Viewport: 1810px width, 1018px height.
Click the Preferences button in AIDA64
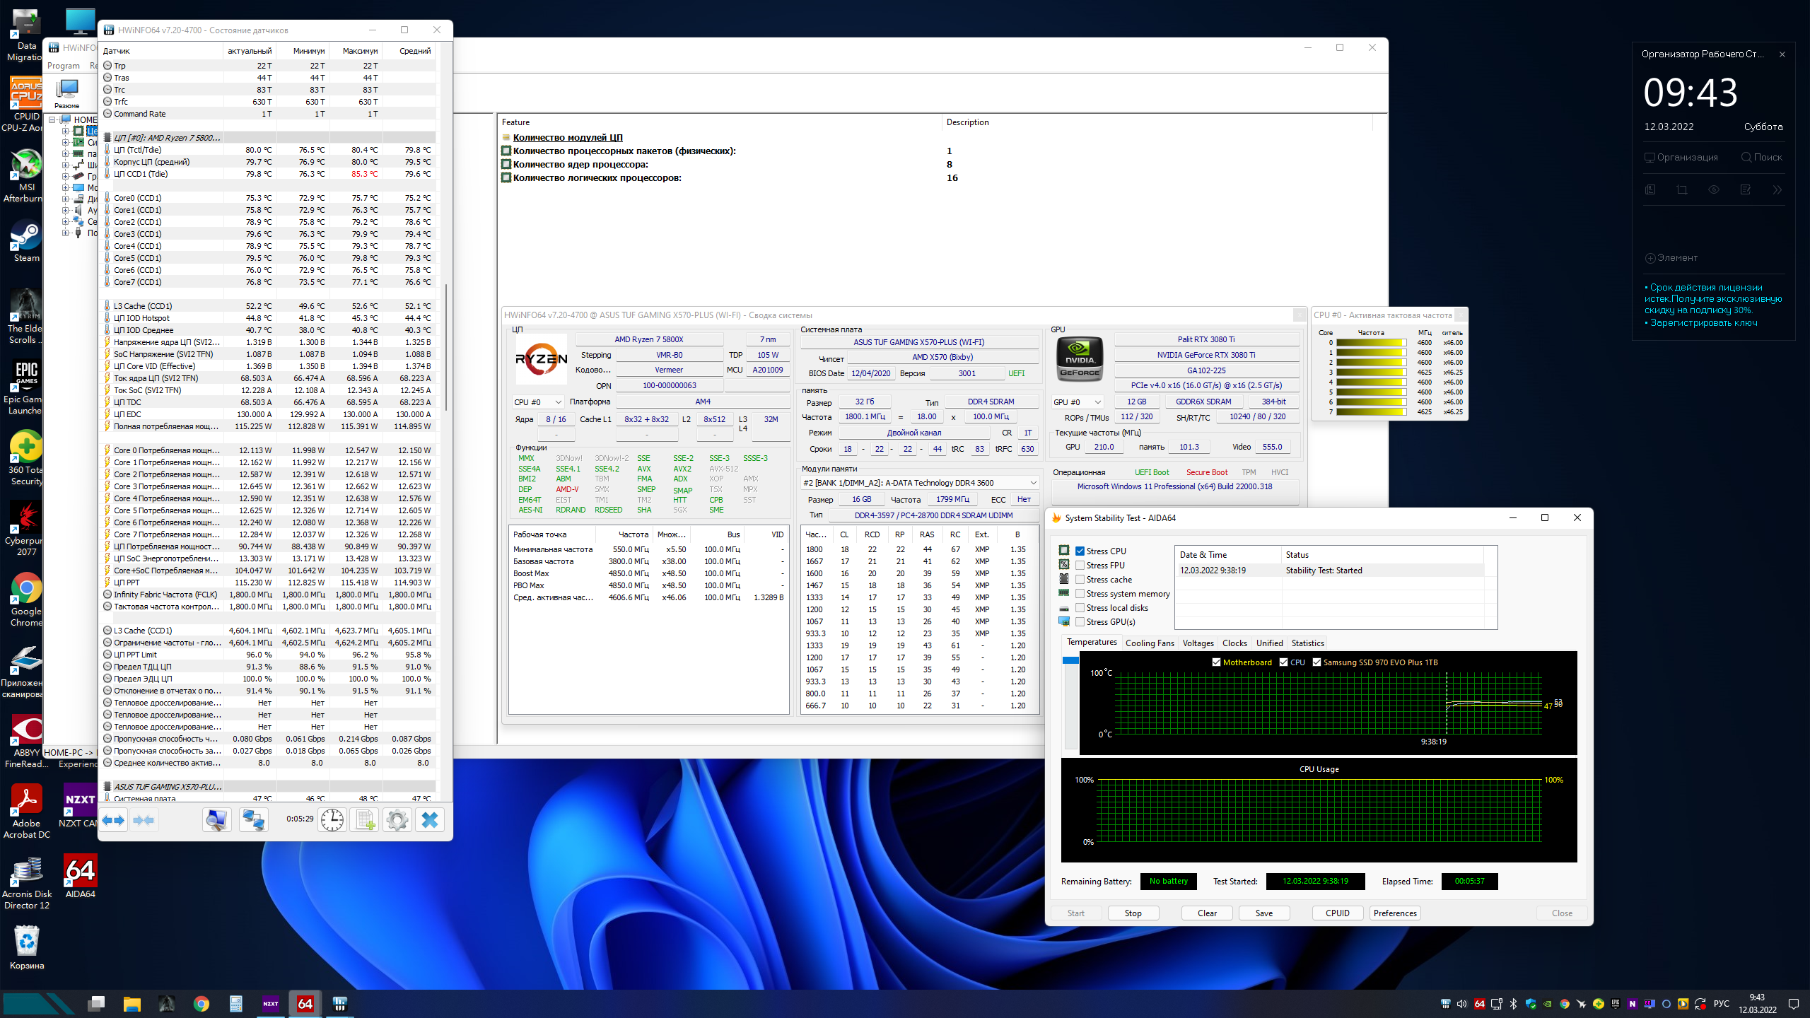click(1394, 913)
